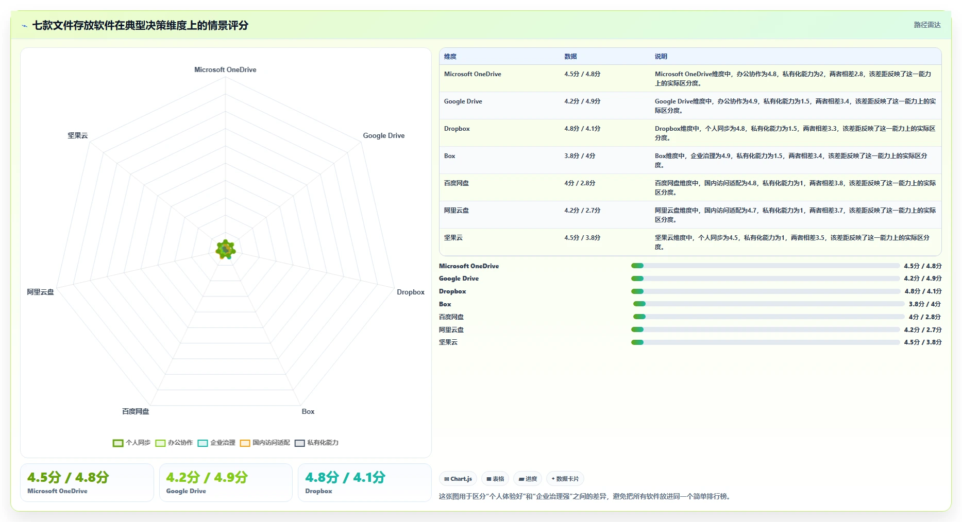Screen dimensions: 962x522
Task: Click radar axis label 阿里云盘
Action: click(x=40, y=292)
